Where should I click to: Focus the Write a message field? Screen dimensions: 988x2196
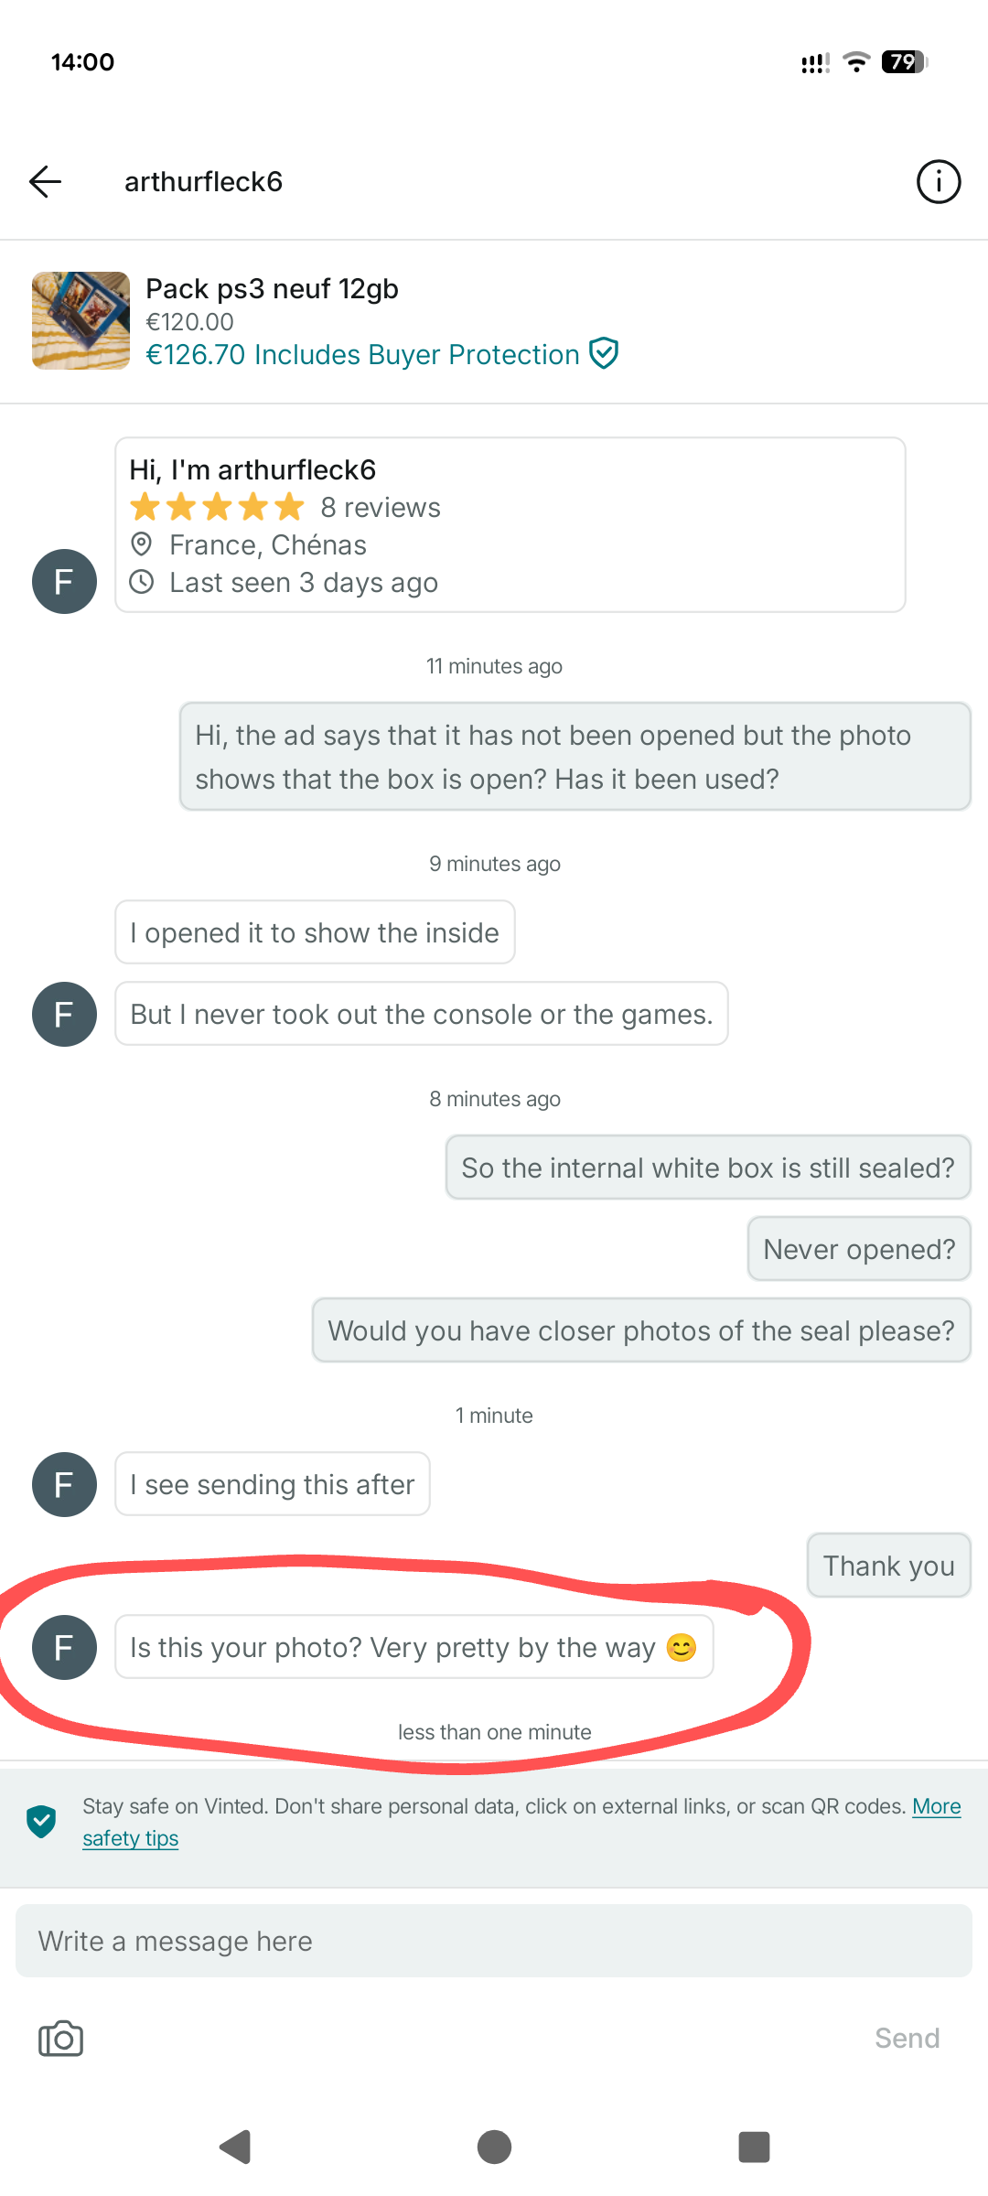(494, 1941)
